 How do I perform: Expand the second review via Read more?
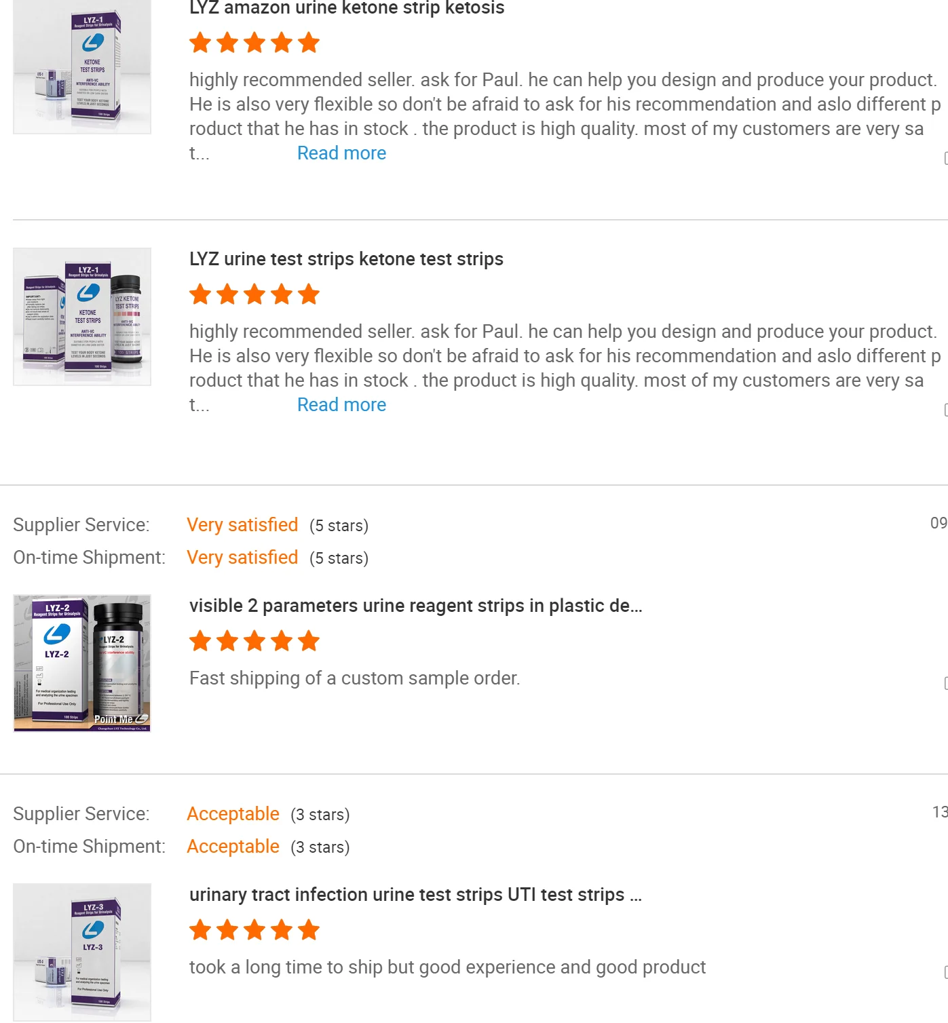[x=341, y=404]
